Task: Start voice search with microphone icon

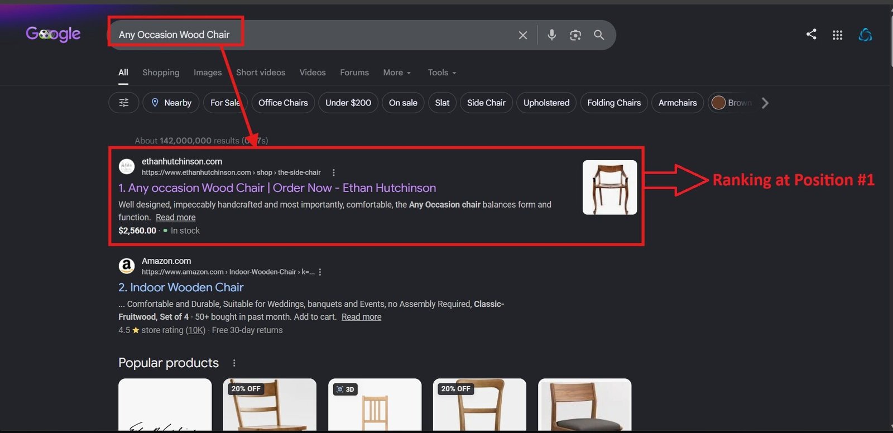Action: coord(551,35)
